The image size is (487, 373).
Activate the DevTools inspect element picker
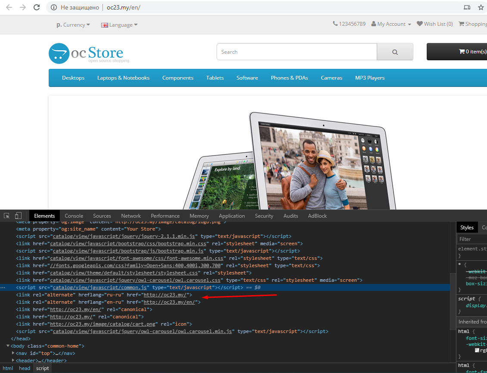coord(7,216)
